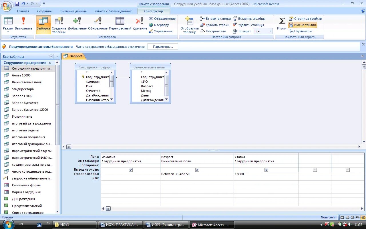This screenshot has height=229, width=366.
Task: Select ФИО field in Вычисляемые поля list
Action: click(144, 82)
